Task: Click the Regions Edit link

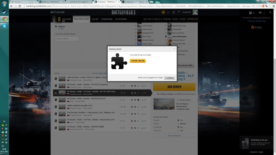Action: click(x=62, y=29)
